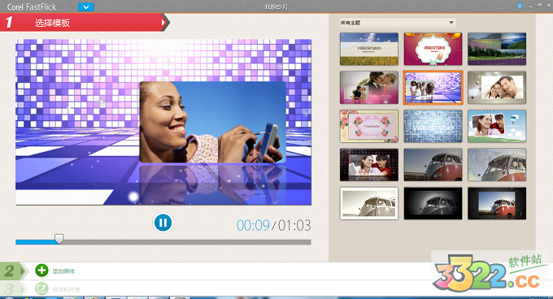This screenshot has height=299, width=553.
Task: Open the blue dropdown menu beside Corel FastFlick
Action: (x=85, y=6)
